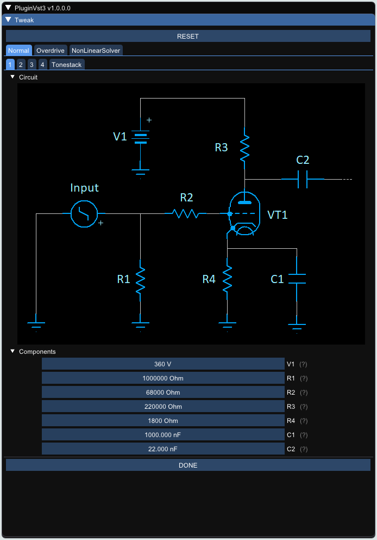377x540 pixels.
Task: Click the C1 capacitor symbol
Action: click(x=297, y=279)
